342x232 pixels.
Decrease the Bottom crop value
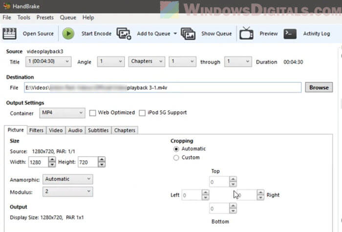(233, 211)
